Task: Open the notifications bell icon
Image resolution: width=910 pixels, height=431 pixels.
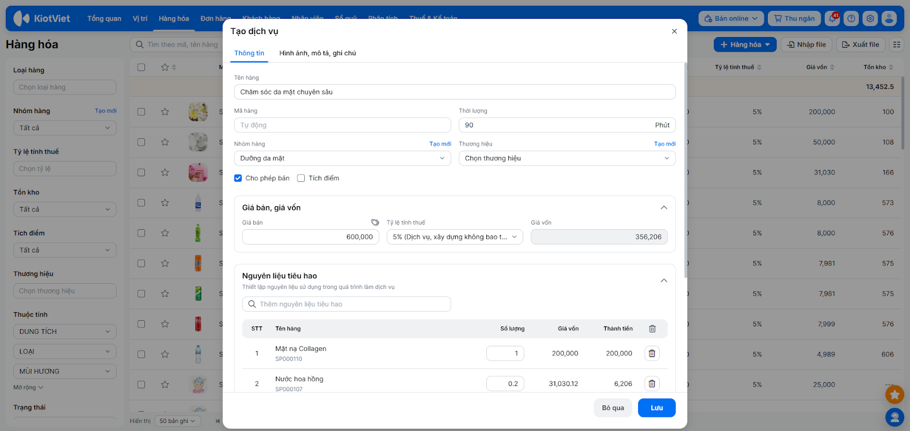Action: point(833,19)
